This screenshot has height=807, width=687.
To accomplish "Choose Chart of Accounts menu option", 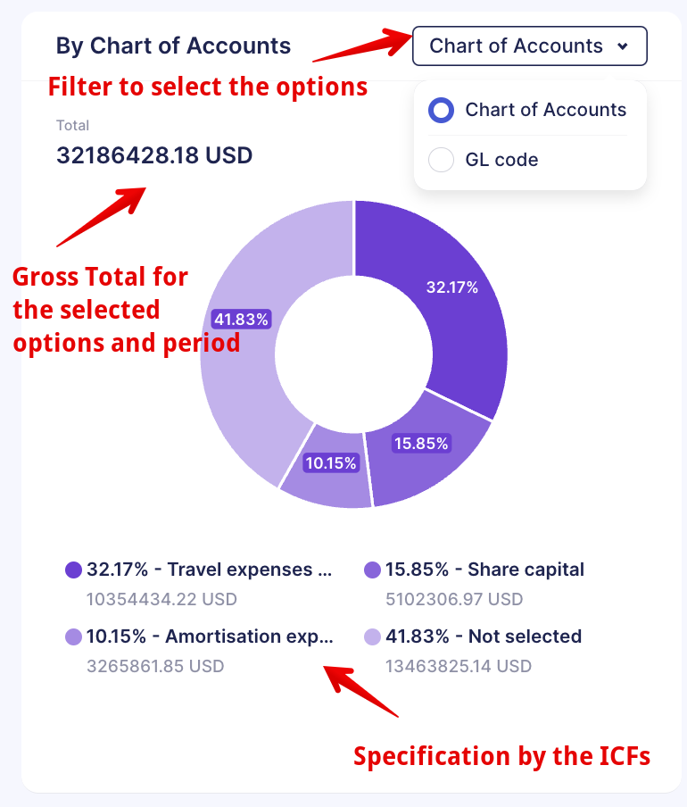I will pyautogui.click(x=546, y=110).
